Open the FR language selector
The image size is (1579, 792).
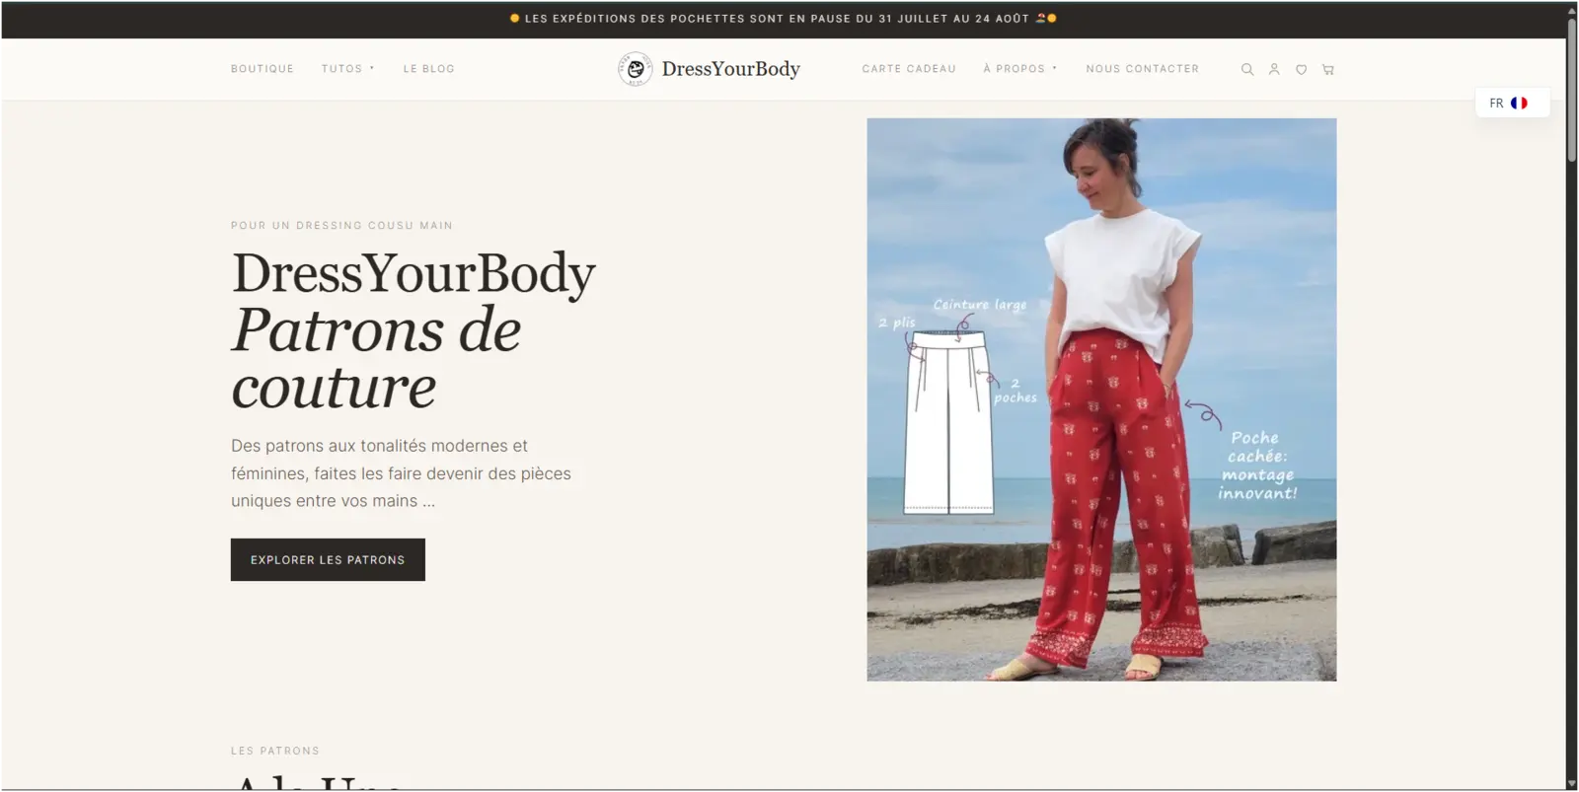[x=1512, y=103]
